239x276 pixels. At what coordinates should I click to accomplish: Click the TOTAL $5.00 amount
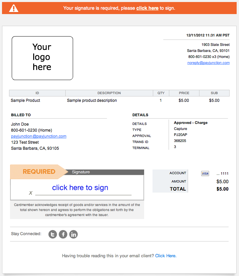[x=223, y=189]
